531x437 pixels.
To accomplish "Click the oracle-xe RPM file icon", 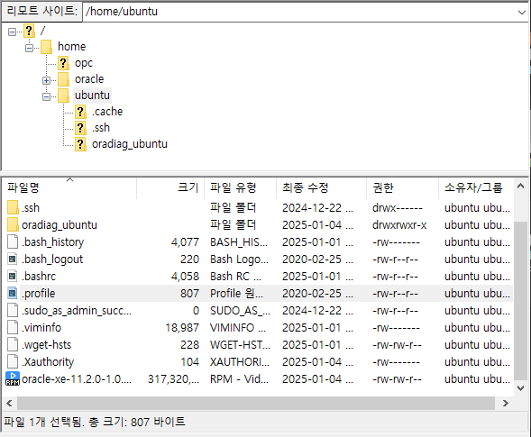I will point(13,378).
